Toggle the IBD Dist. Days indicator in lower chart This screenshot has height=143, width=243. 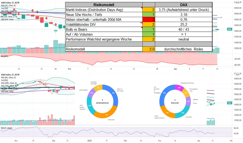point(7,91)
